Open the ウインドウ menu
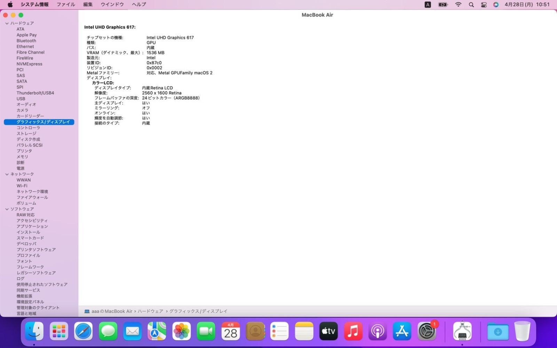This screenshot has width=557, height=348. click(x=112, y=5)
